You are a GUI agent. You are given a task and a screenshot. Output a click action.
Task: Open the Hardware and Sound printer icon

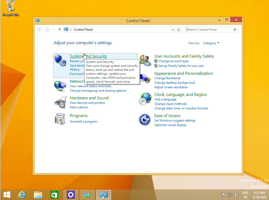tap(60, 103)
